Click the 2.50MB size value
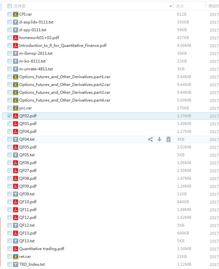The width and height of the screenshot is (219, 269). point(184,171)
